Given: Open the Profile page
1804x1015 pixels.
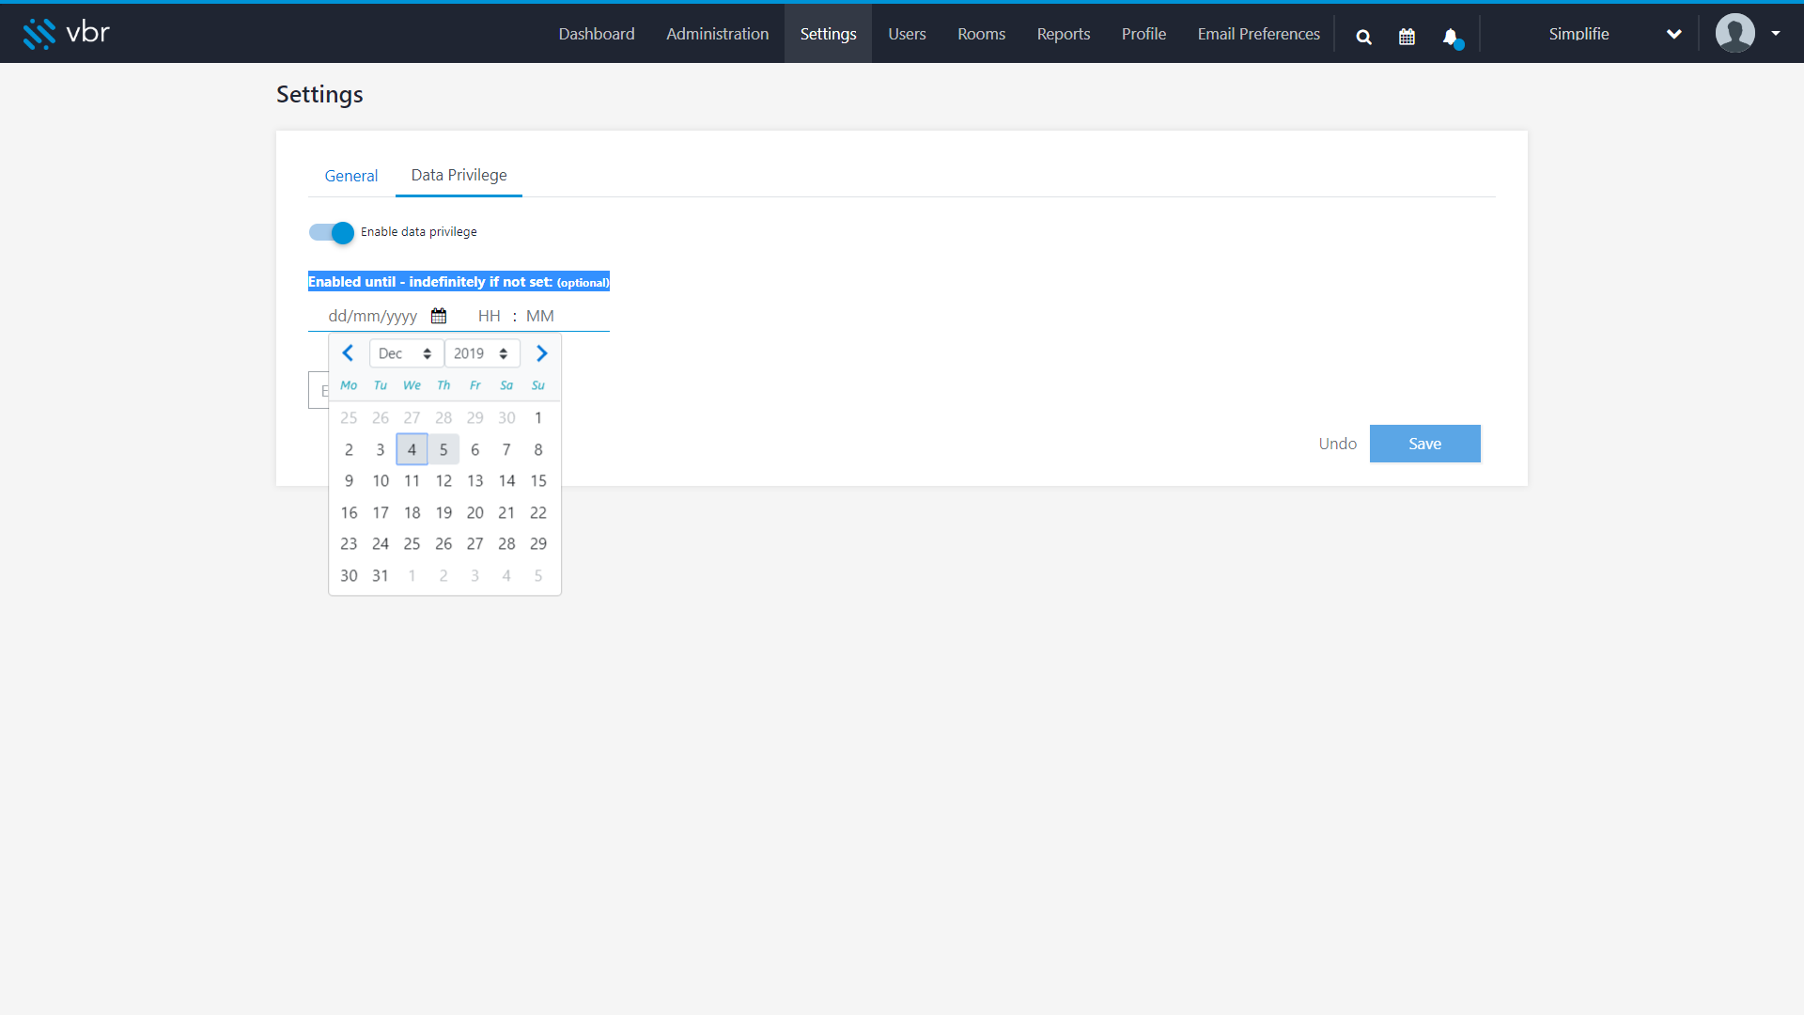Looking at the screenshot, I should (1143, 34).
